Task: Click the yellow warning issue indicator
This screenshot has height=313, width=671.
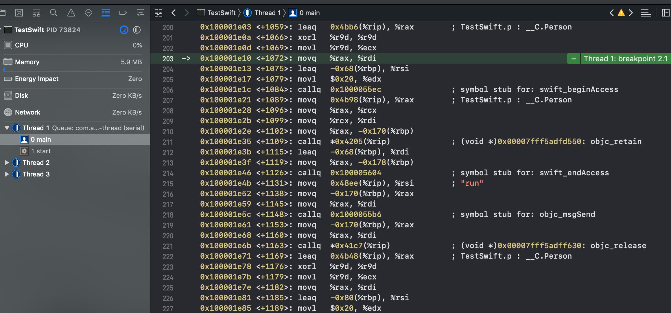Action: [621, 13]
